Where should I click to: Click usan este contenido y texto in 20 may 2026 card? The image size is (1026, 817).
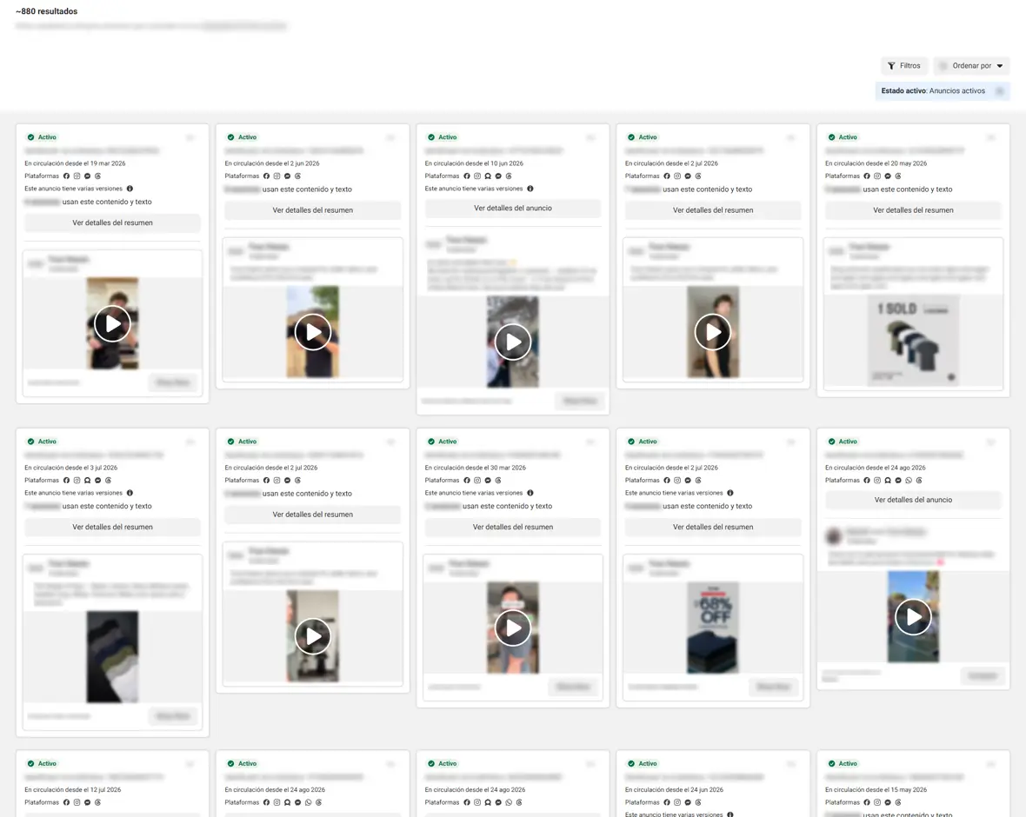point(908,189)
